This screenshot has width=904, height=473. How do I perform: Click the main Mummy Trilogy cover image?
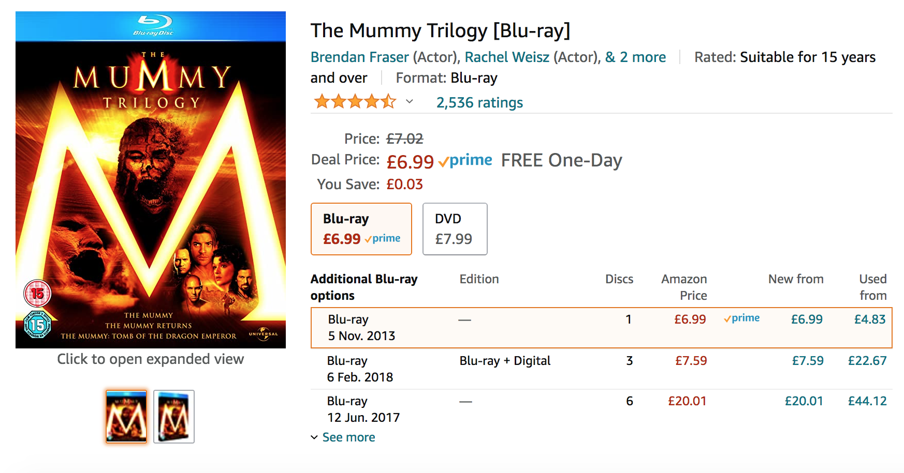coord(151,180)
